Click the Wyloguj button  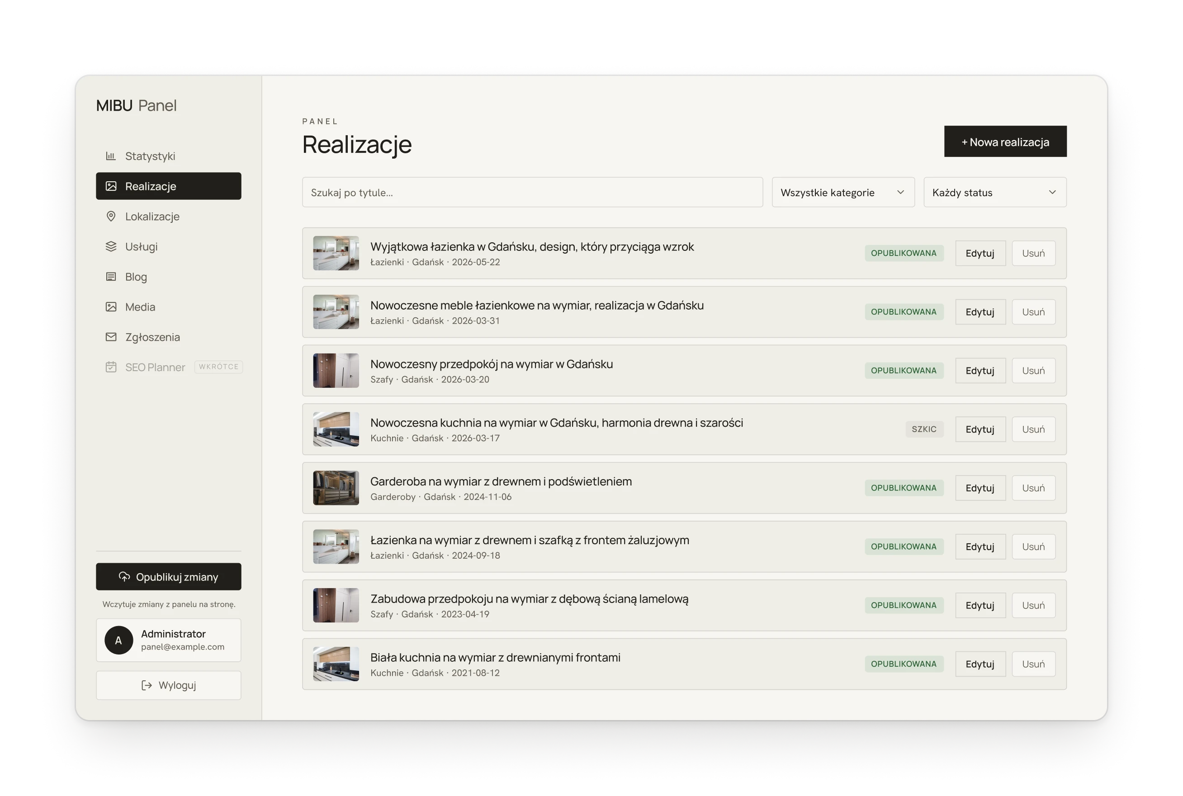pos(169,685)
